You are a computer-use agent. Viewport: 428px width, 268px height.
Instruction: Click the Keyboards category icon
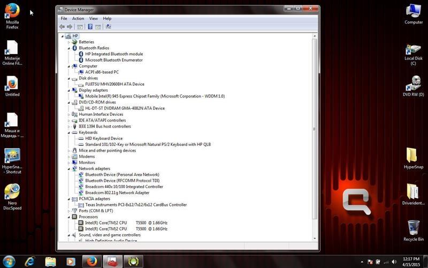(x=74, y=132)
